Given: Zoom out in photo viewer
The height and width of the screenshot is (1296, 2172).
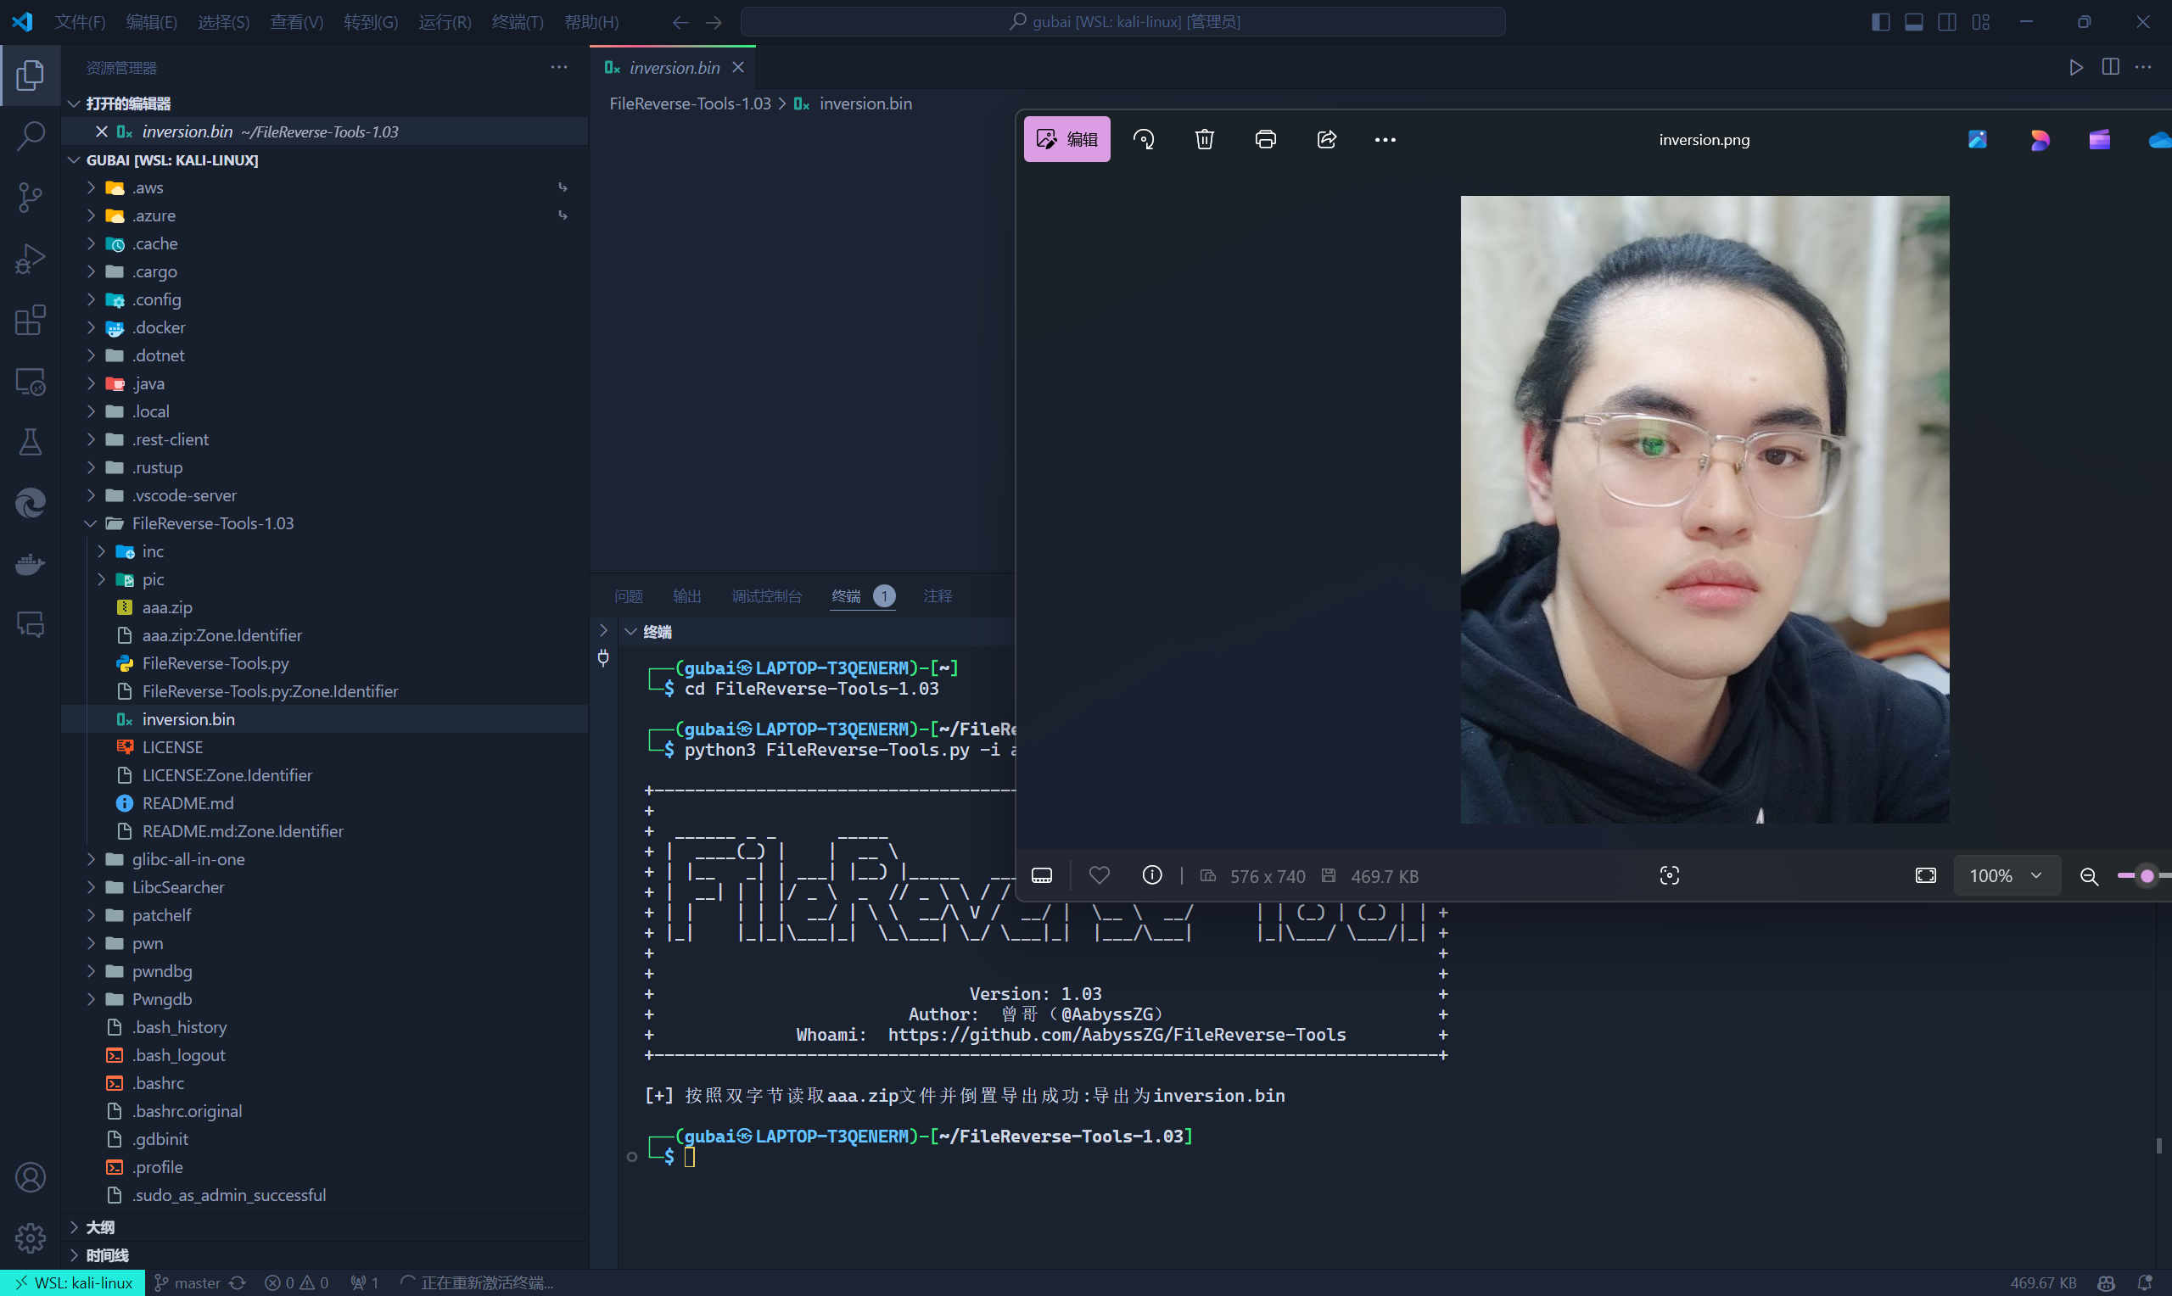Looking at the screenshot, I should [x=2089, y=876].
